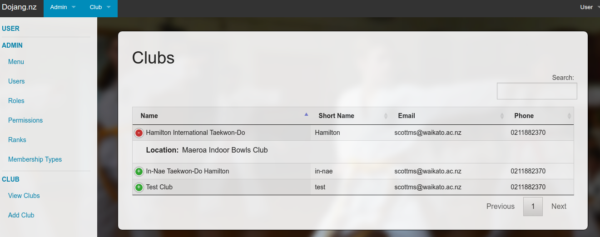Viewport: 600px width, 237px height.
Task: Click the Add Club sidebar link
Action: pos(21,215)
